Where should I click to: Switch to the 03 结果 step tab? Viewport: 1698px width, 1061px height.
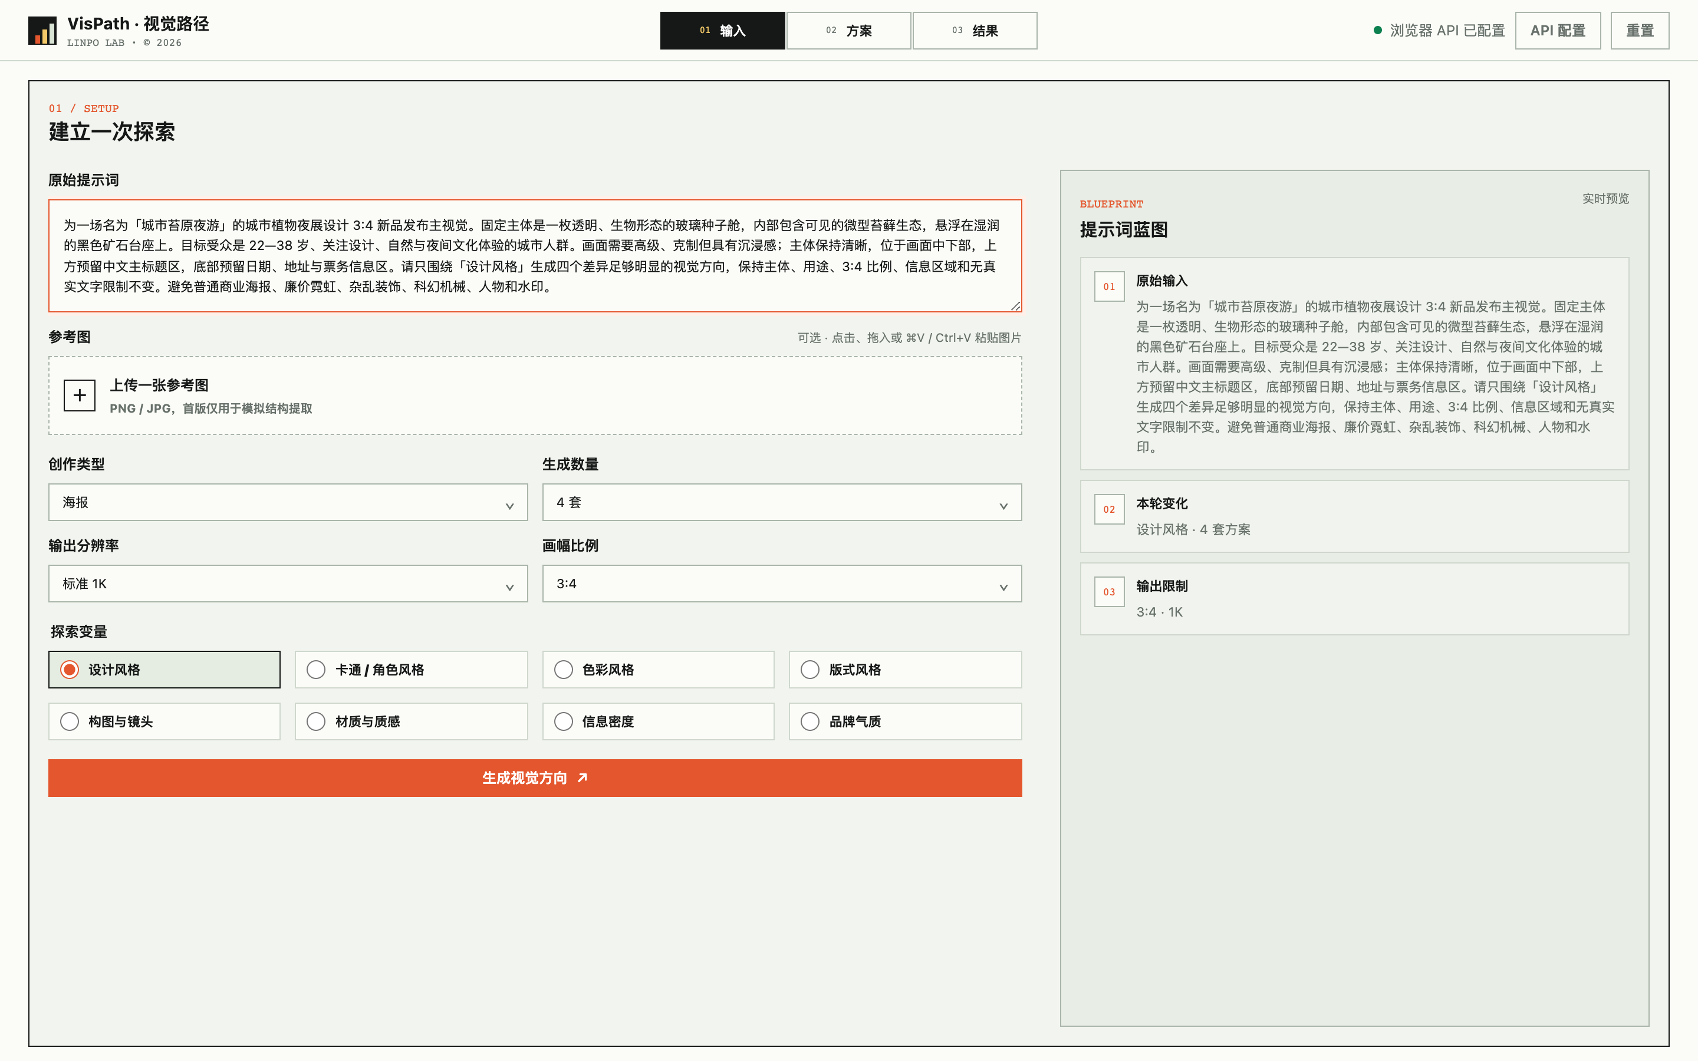[x=975, y=31]
